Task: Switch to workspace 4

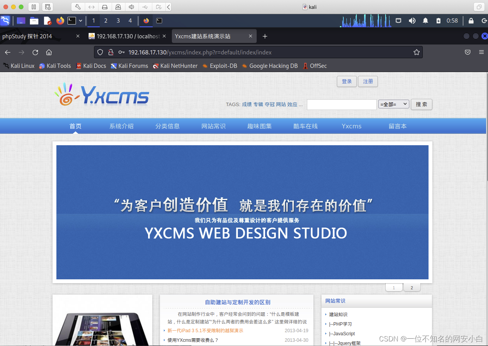Action: [x=130, y=21]
